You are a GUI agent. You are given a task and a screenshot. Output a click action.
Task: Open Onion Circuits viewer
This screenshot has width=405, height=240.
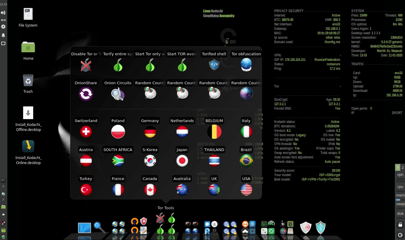[x=118, y=94]
